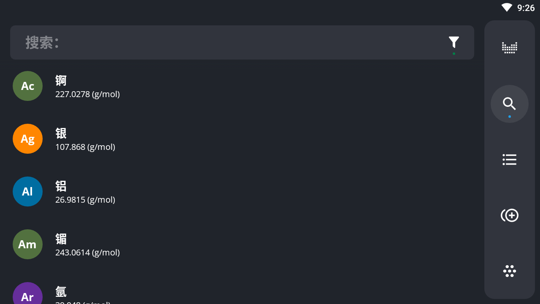Screen dimensions: 540x304
Task: Open the periodic table view icon
Action: click(x=509, y=48)
